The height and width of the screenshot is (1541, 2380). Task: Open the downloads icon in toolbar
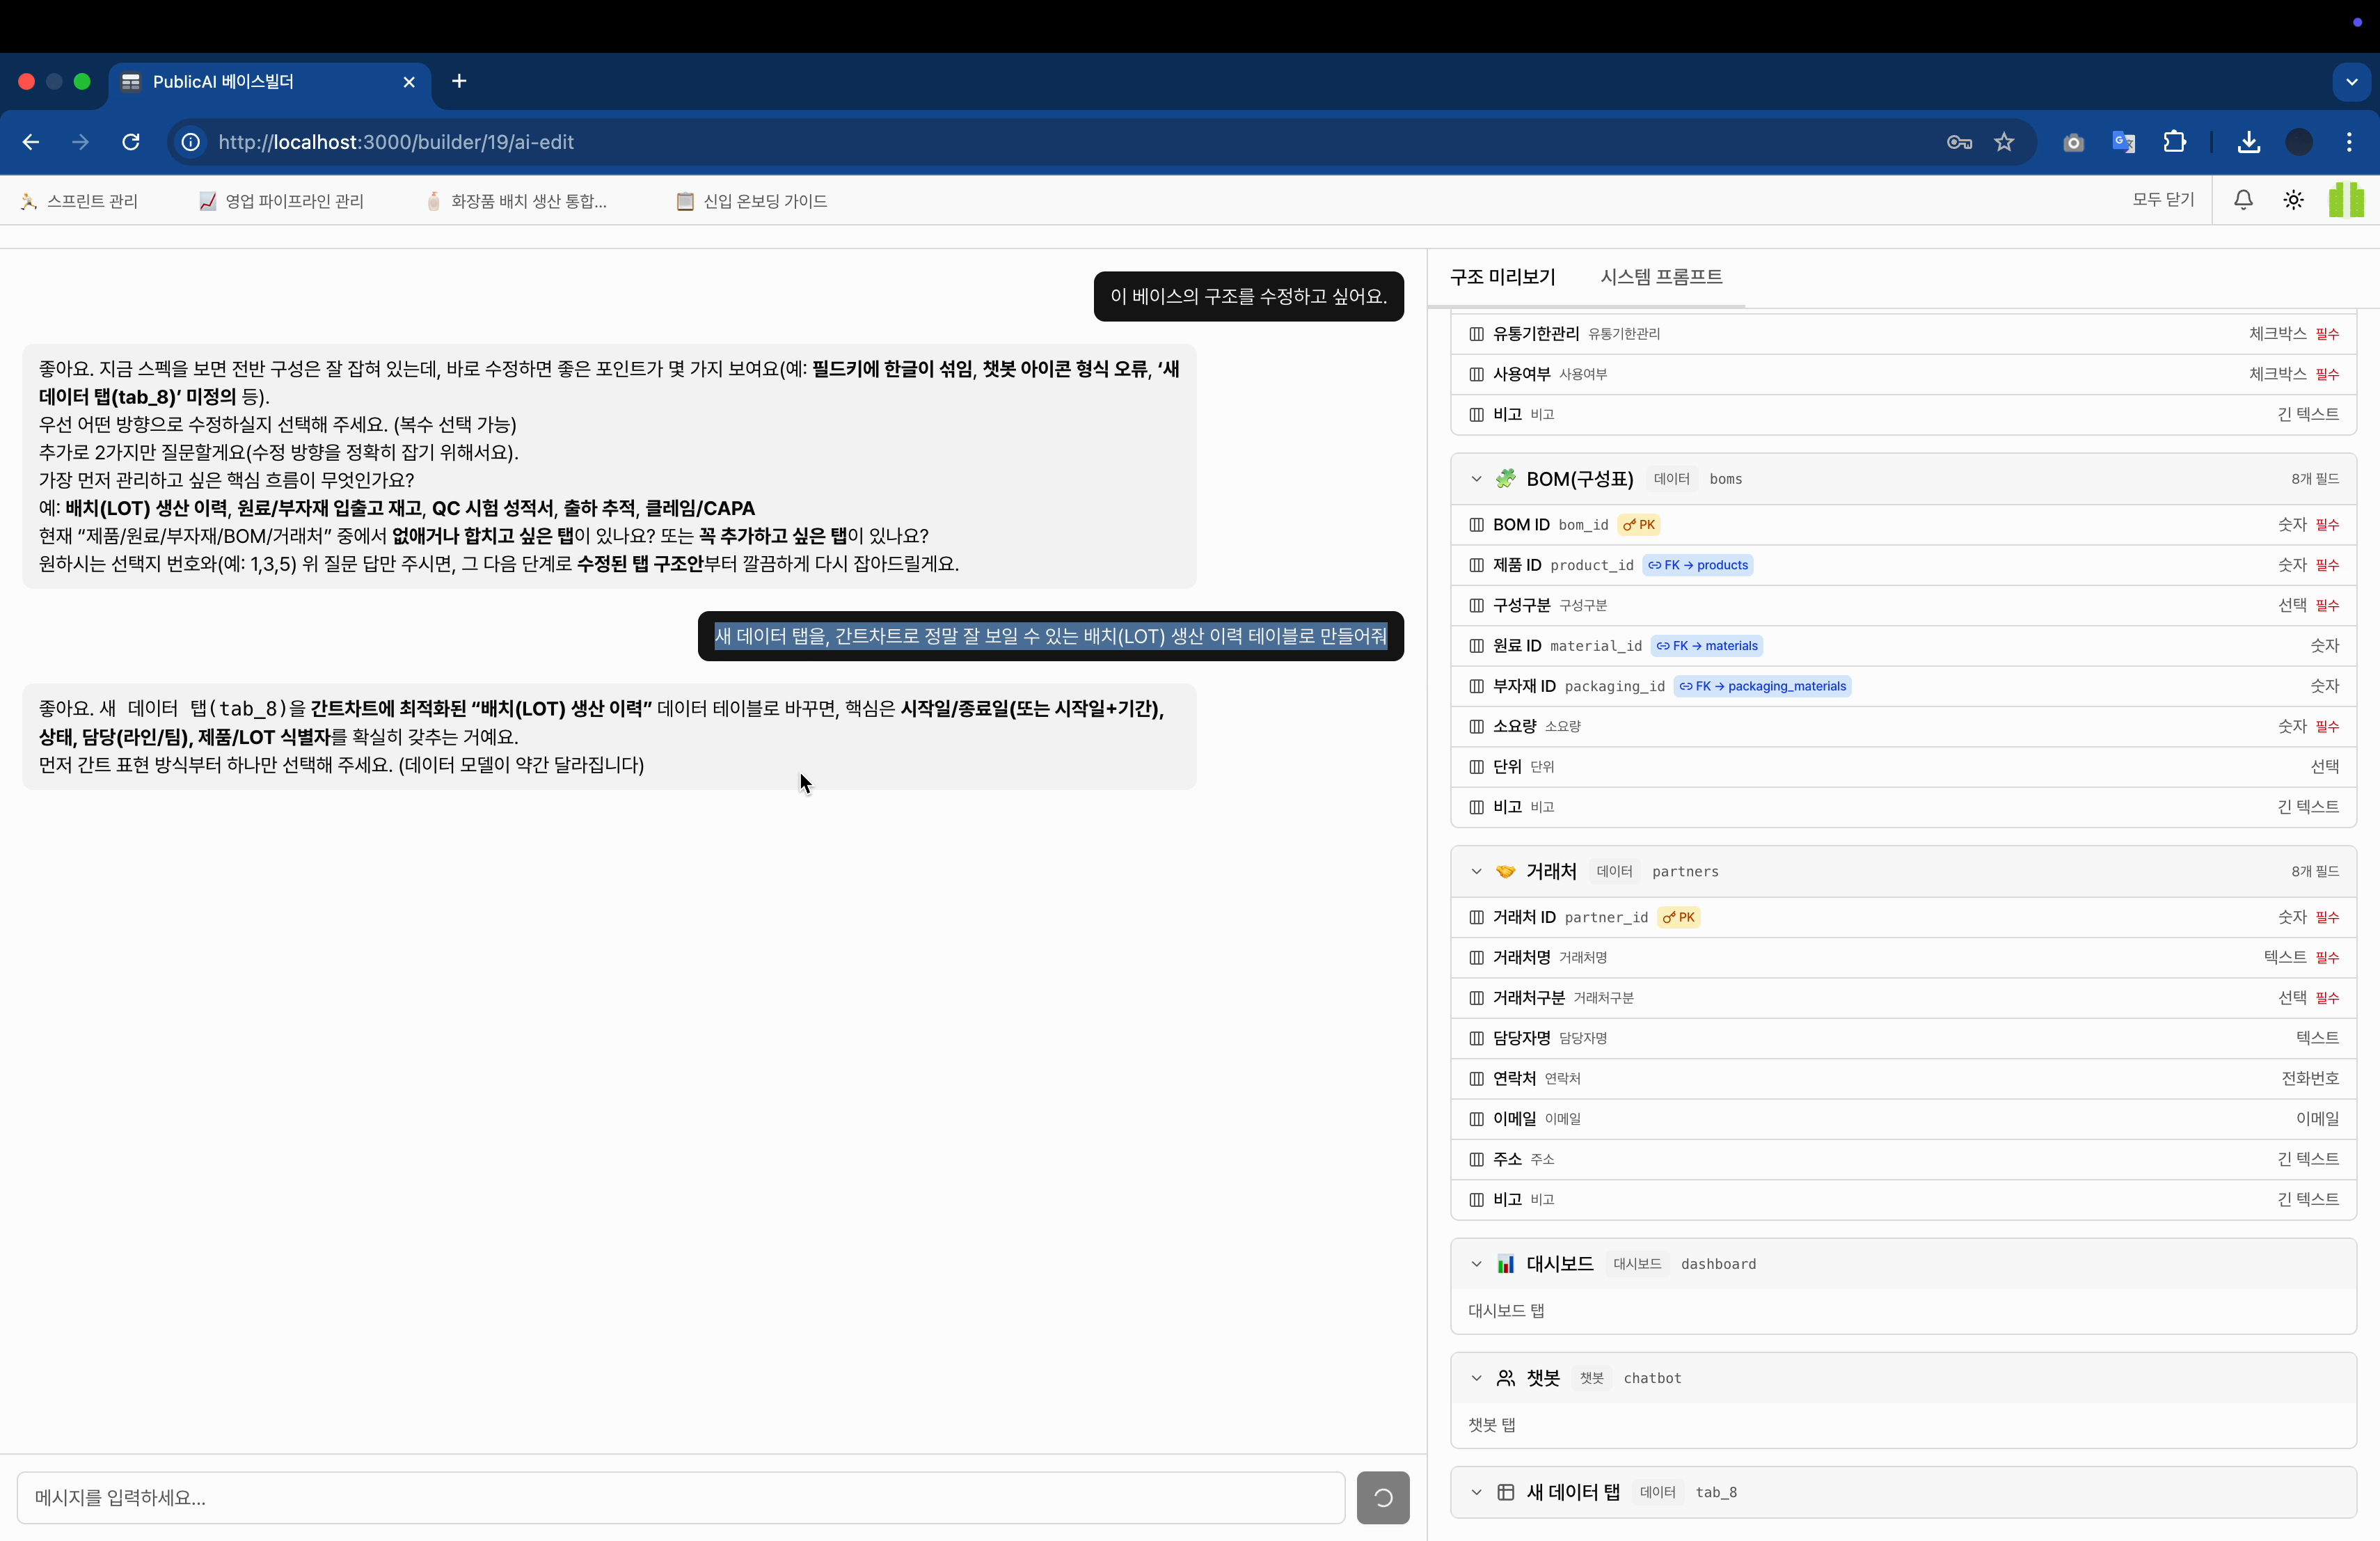[x=2248, y=142]
